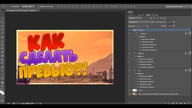Select the Слои tab

tap(148, 15)
